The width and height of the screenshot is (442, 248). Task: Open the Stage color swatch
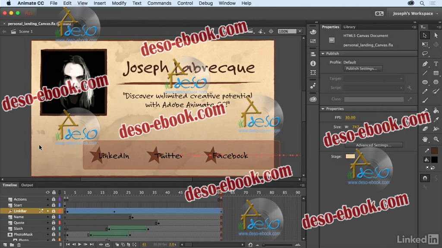[x=350, y=156]
